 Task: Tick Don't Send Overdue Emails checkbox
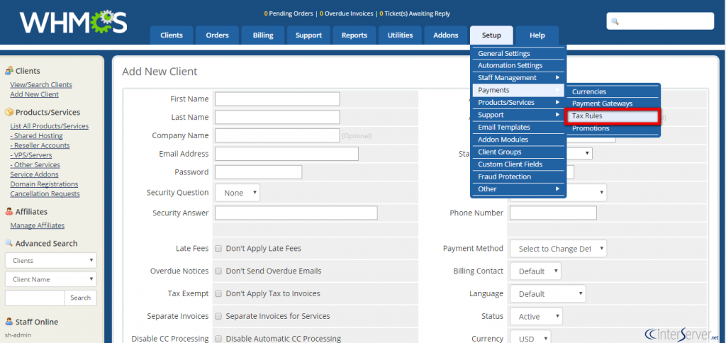(x=218, y=271)
